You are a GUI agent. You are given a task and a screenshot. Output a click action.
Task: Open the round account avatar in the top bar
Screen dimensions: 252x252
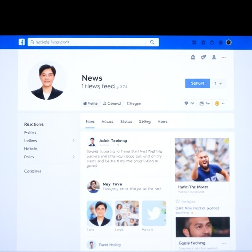point(229,43)
